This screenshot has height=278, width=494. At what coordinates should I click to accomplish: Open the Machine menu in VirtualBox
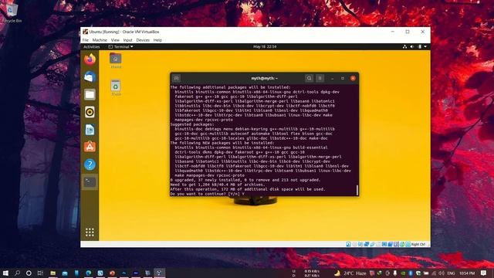click(100, 40)
